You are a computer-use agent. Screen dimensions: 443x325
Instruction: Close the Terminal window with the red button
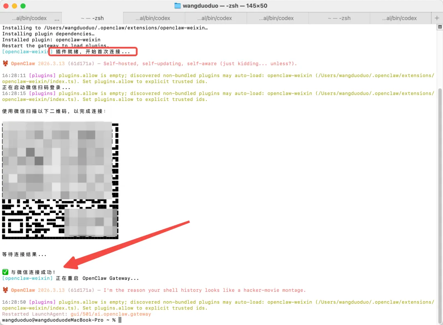pyautogui.click(x=6, y=6)
